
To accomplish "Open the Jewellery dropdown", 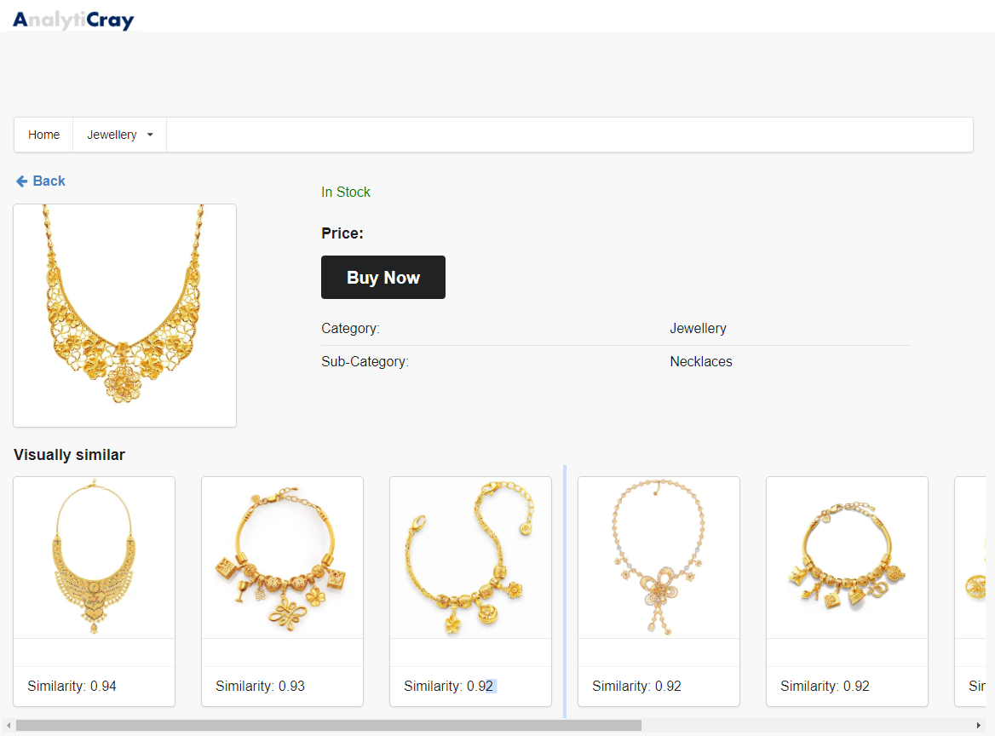I will coord(119,135).
